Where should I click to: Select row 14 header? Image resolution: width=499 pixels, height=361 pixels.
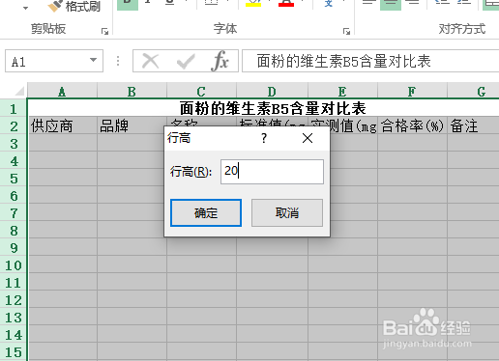pos(14,334)
